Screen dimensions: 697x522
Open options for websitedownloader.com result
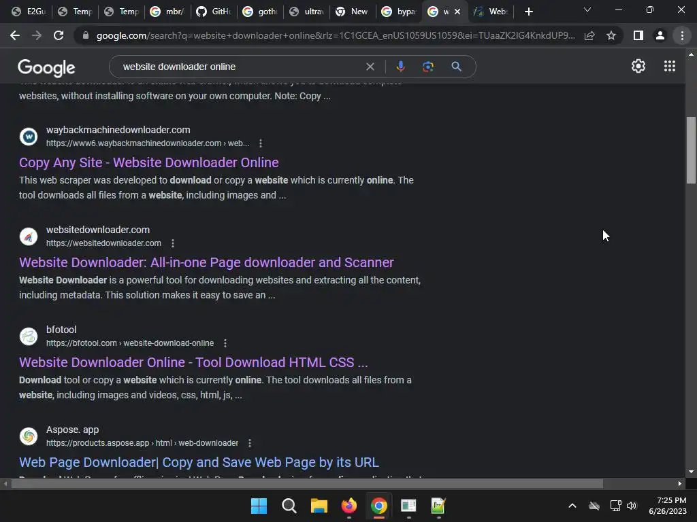tap(173, 243)
